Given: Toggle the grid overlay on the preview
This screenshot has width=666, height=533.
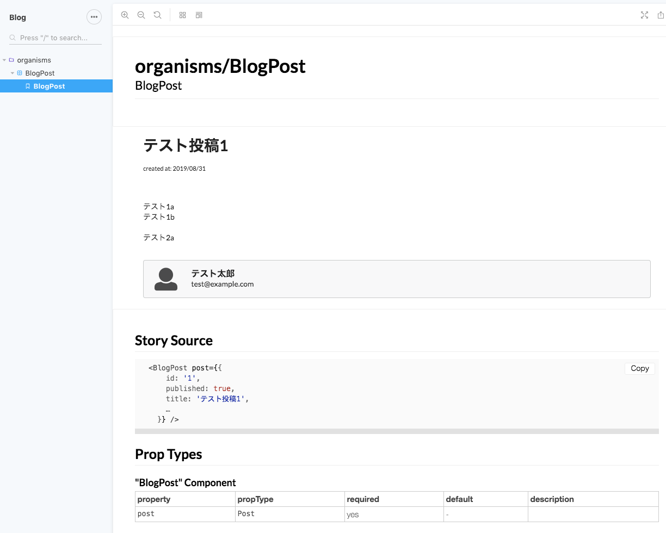Looking at the screenshot, I should (182, 15).
